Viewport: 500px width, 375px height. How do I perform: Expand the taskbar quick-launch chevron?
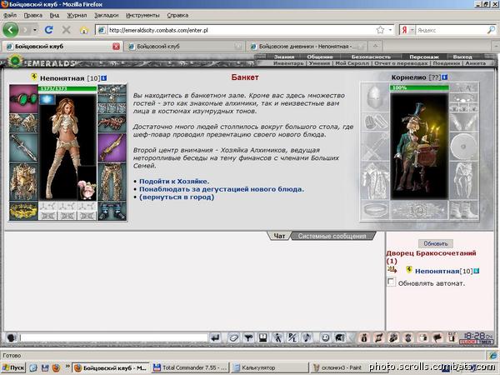tap(67, 367)
